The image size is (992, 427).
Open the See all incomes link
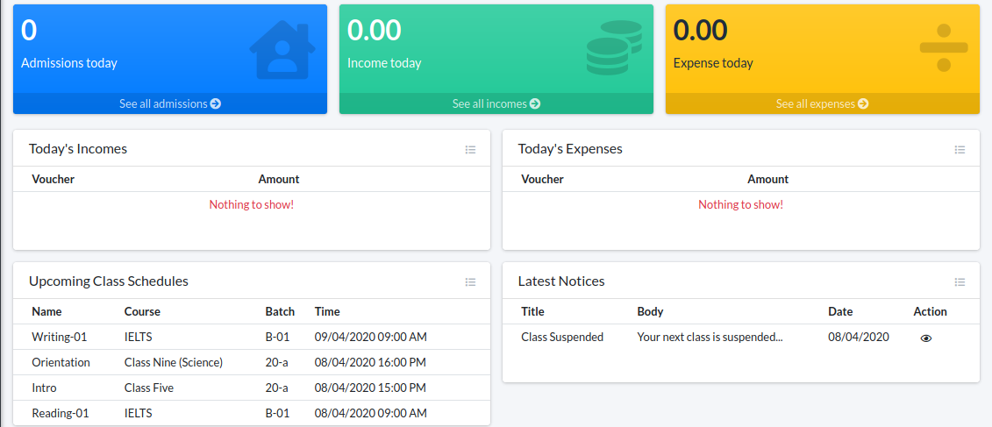click(x=496, y=103)
